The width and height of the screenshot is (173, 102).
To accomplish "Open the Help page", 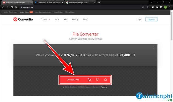I will tap(85, 19).
